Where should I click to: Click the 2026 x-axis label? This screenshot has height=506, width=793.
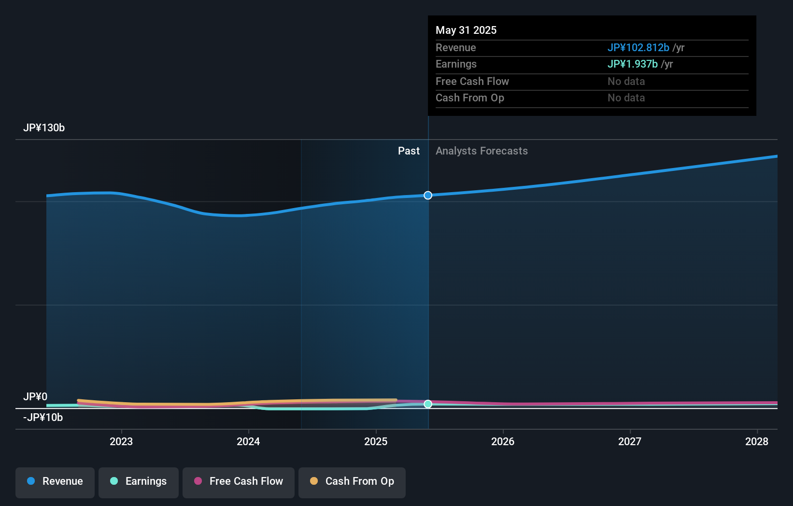coord(503,442)
